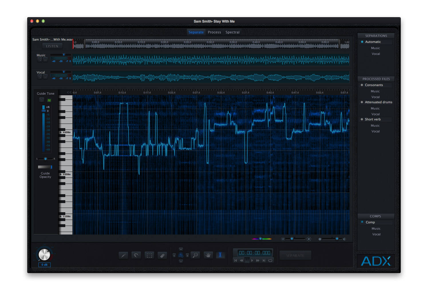
Task: Open Music under Short verb
Action: [375, 126]
